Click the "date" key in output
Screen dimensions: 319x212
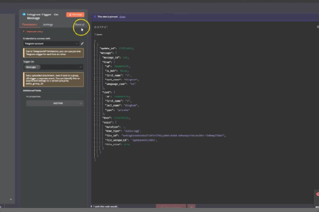(107, 118)
